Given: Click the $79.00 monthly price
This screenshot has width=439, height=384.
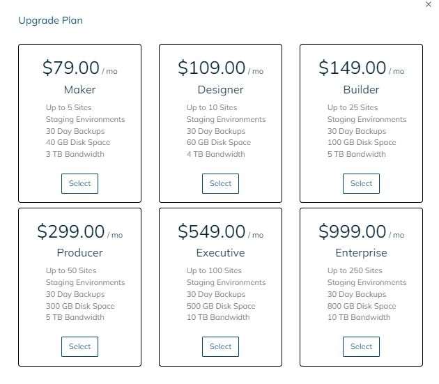Looking at the screenshot, I should pyautogui.click(x=71, y=68).
